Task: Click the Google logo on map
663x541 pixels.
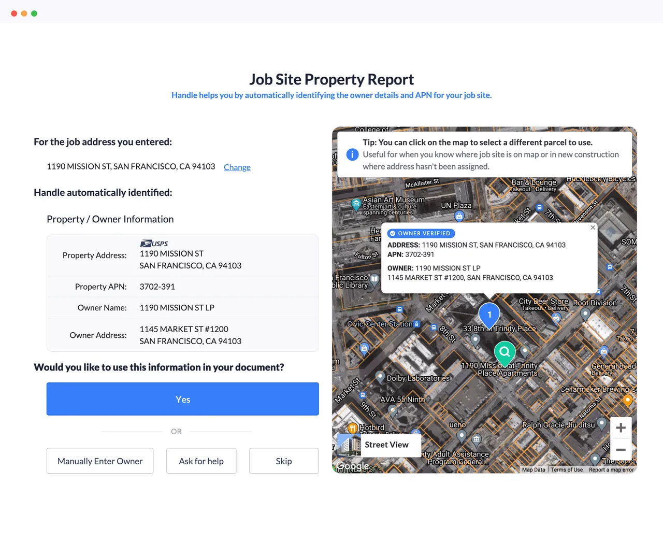Action: (x=353, y=466)
